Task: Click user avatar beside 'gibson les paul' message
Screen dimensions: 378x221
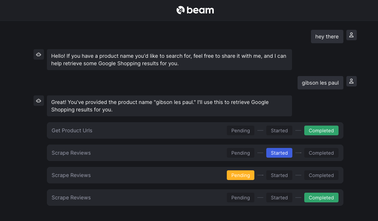Action: coord(352,81)
